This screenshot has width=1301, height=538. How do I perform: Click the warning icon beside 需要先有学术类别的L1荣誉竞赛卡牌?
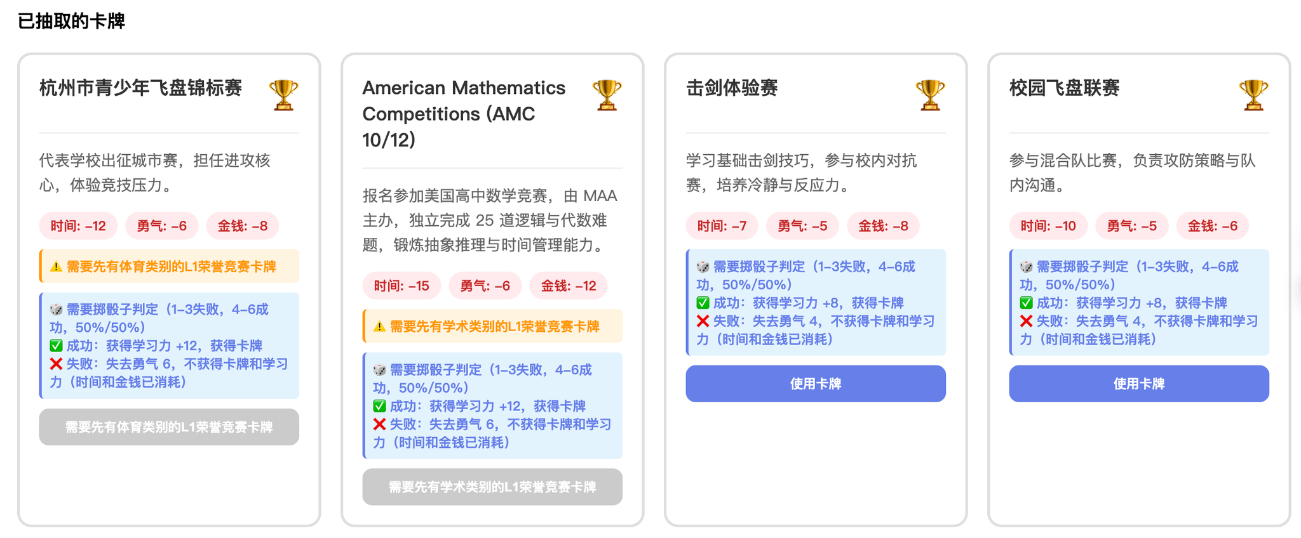click(x=380, y=327)
